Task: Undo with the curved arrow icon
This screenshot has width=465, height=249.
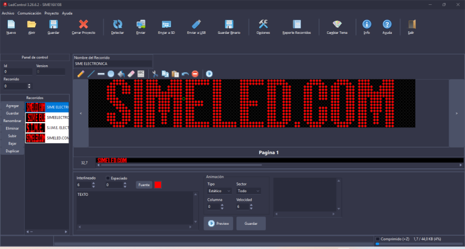Action: [x=185, y=74]
